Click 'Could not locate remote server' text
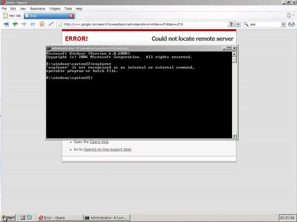The image size is (297, 222). coord(193,39)
